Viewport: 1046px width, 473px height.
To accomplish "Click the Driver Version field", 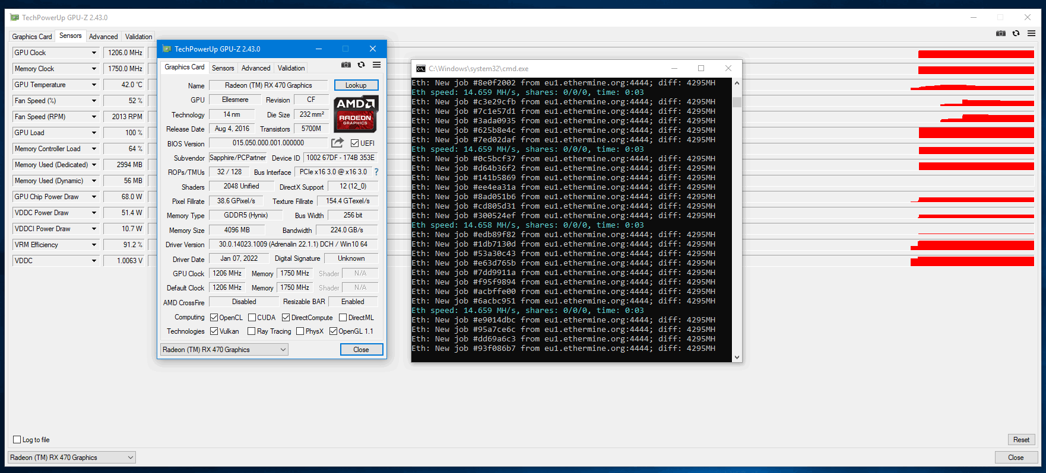I will pos(293,244).
